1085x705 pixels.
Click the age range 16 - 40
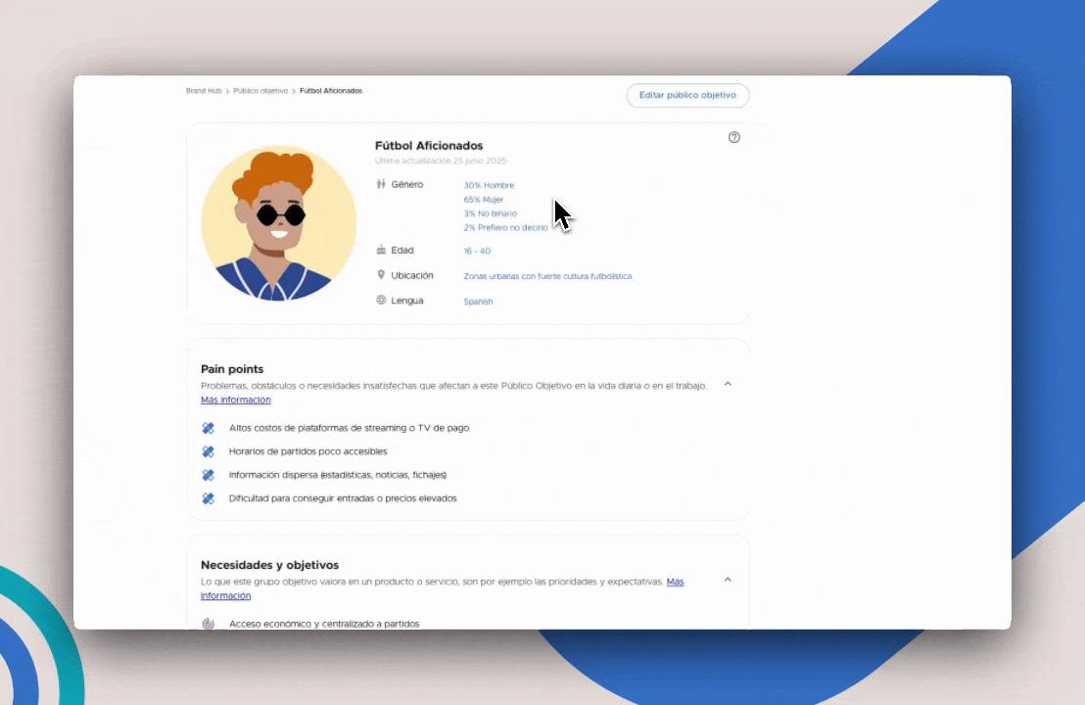point(477,251)
